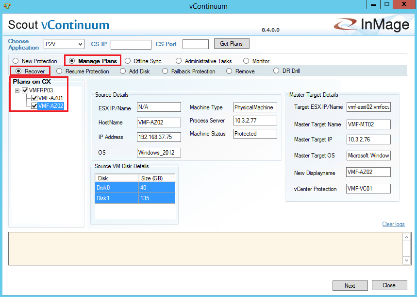Select the Resume Protection radio button
The width and height of the screenshot is (417, 297).
point(59,71)
